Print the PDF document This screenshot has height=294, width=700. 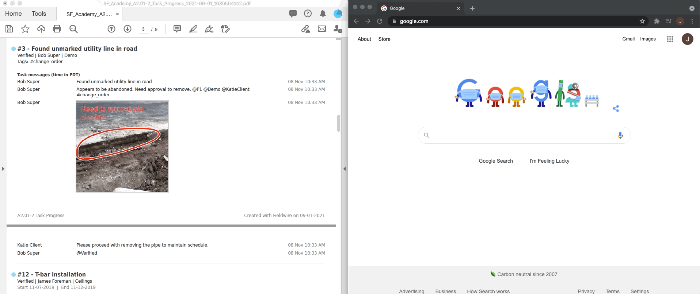point(57,29)
